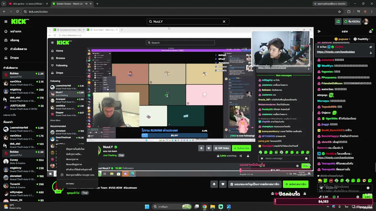The image size is (376, 211).
Task: Open Leenwinterfell channel in recommended list
Action: click(23, 129)
